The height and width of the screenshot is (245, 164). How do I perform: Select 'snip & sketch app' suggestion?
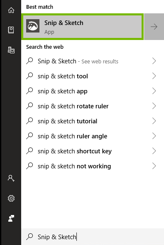93,91
